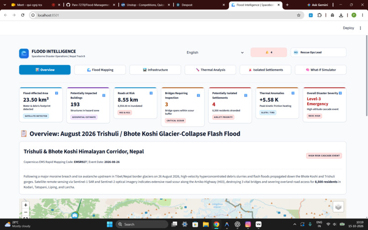The height and width of the screenshot is (230, 368).
Task: Click the GEOSPATIAL ESTIMATE badge
Action: click(x=84, y=117)
